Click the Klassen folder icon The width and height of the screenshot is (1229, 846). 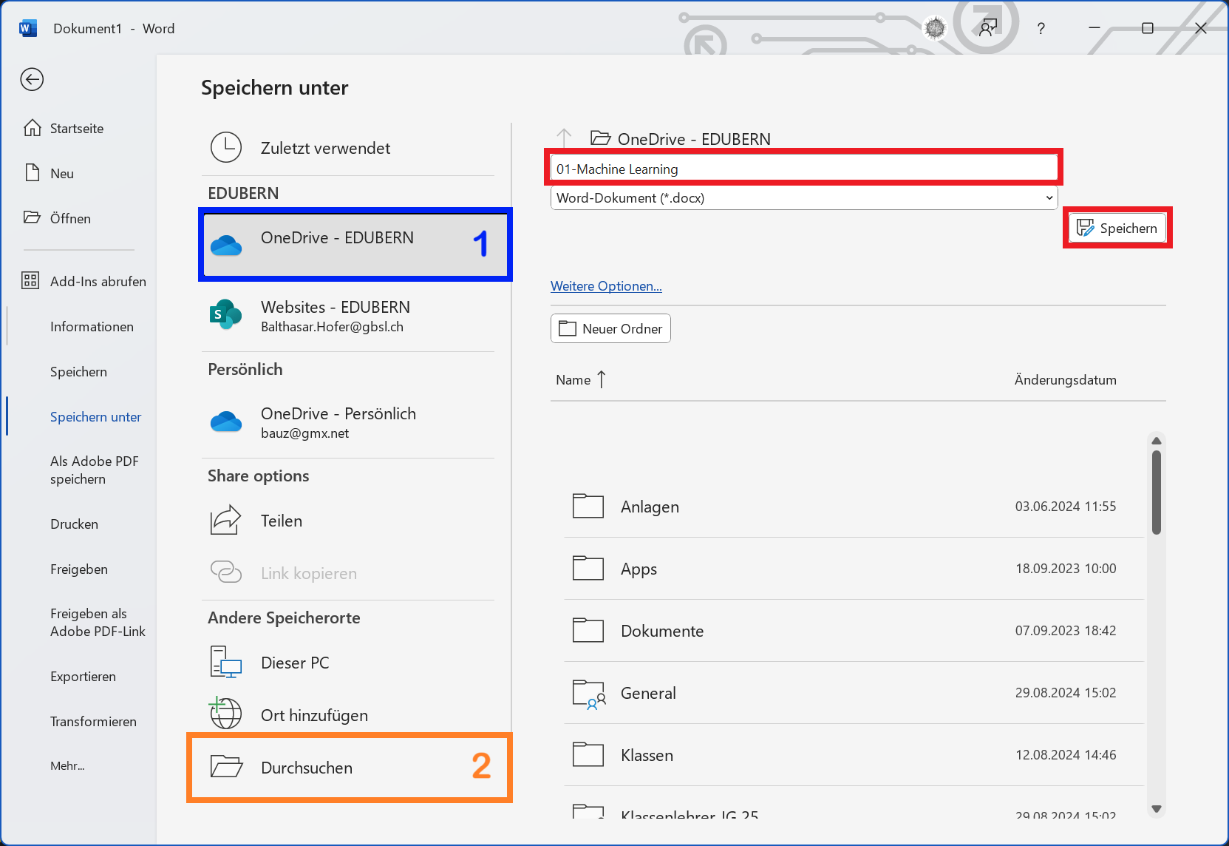(588, 754)
